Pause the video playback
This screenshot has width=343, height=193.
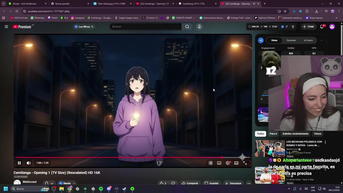(x=19, y=163)
